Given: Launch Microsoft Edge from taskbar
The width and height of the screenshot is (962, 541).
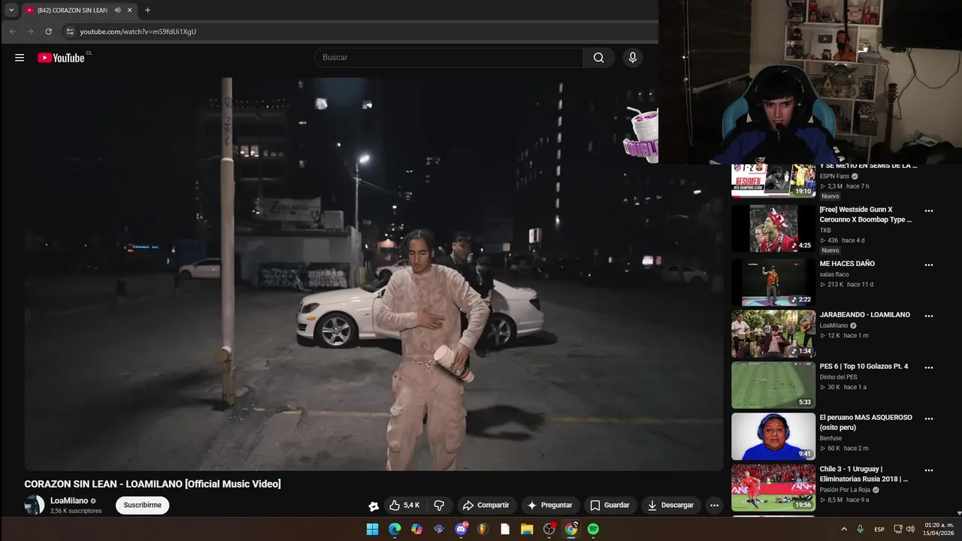Looking at the screenshot, I should point(395,529).
